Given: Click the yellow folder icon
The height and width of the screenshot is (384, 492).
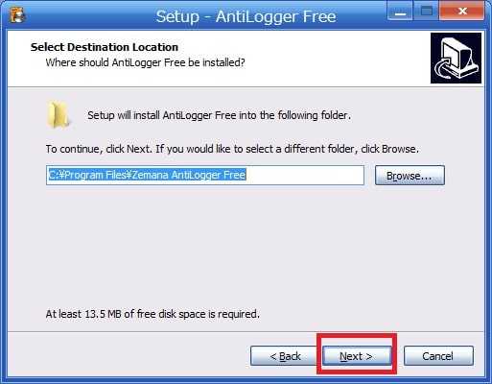Looking at the screenshot, I should pyautogui.click(x=59, y=115).
